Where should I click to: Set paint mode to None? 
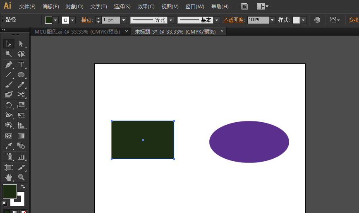click(24, 211)
